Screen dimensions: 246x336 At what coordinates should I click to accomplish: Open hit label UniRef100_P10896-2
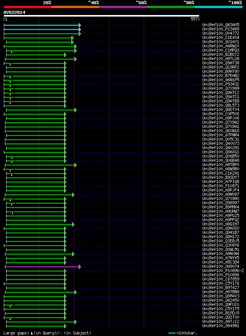(x=223, y=270)
